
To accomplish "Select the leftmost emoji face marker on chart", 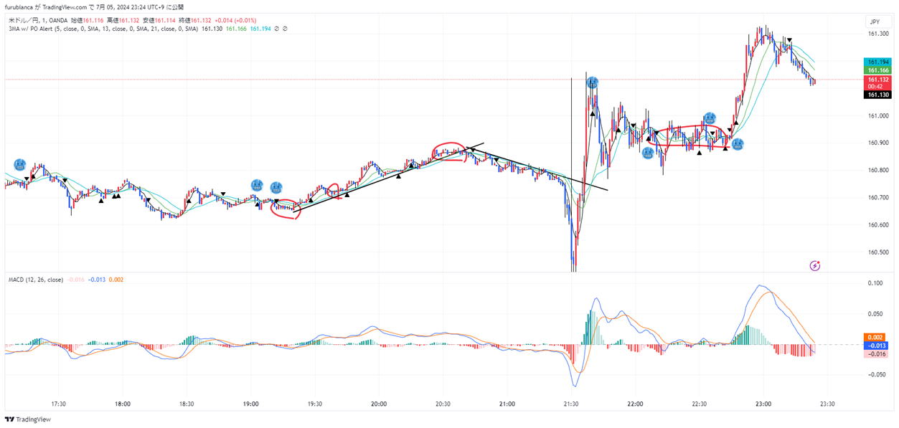I will coord(19,164).
